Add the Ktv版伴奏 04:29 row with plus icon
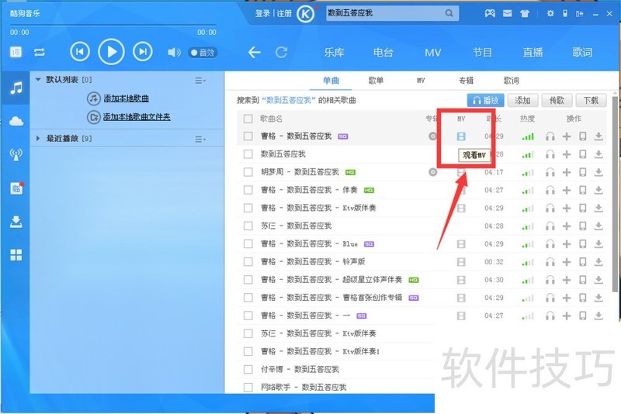621x414 pixels. tap(567, 208)
